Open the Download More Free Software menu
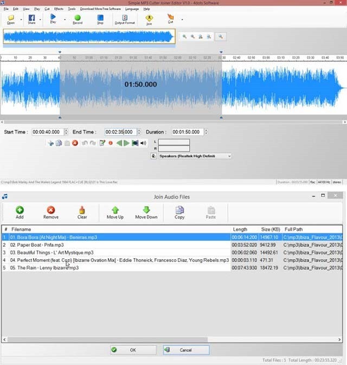 pos(100,9)
